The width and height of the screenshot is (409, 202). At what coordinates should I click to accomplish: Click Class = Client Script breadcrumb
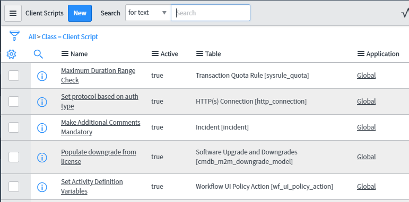(x=69, y=37)
